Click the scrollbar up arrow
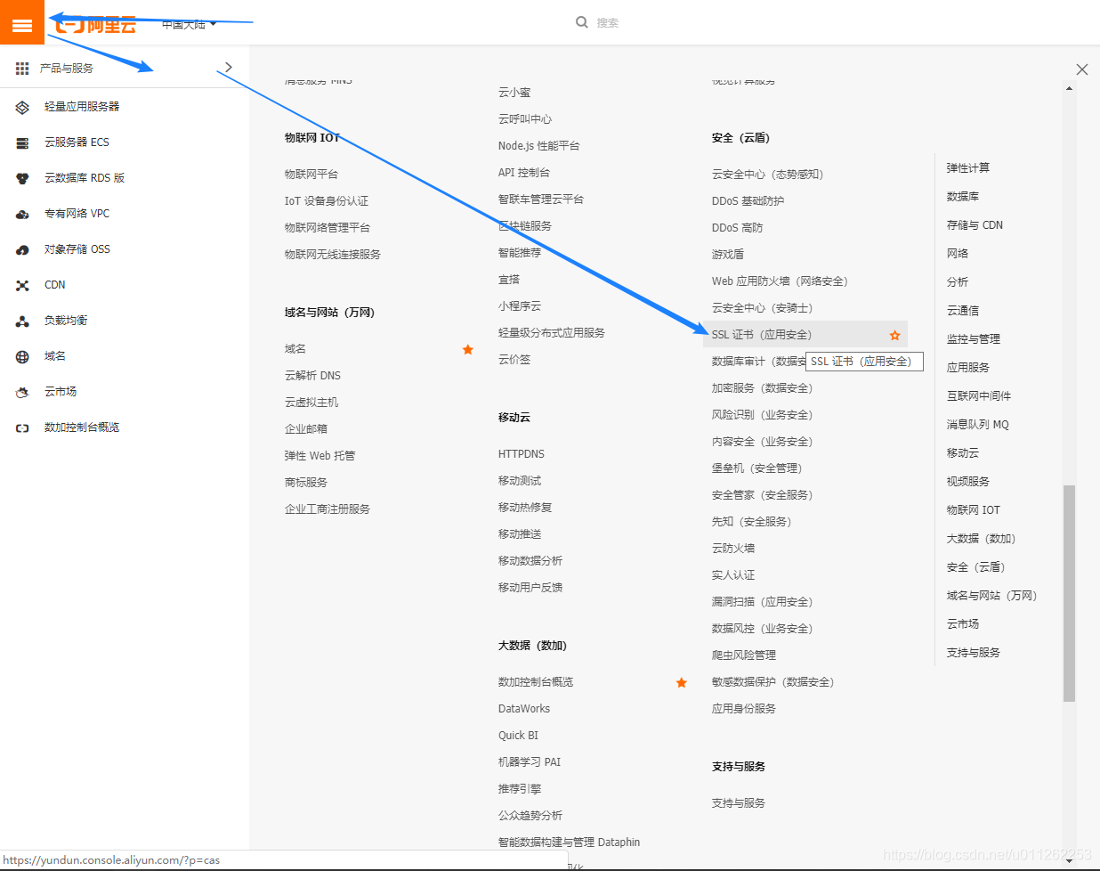 pos(1070,89)
